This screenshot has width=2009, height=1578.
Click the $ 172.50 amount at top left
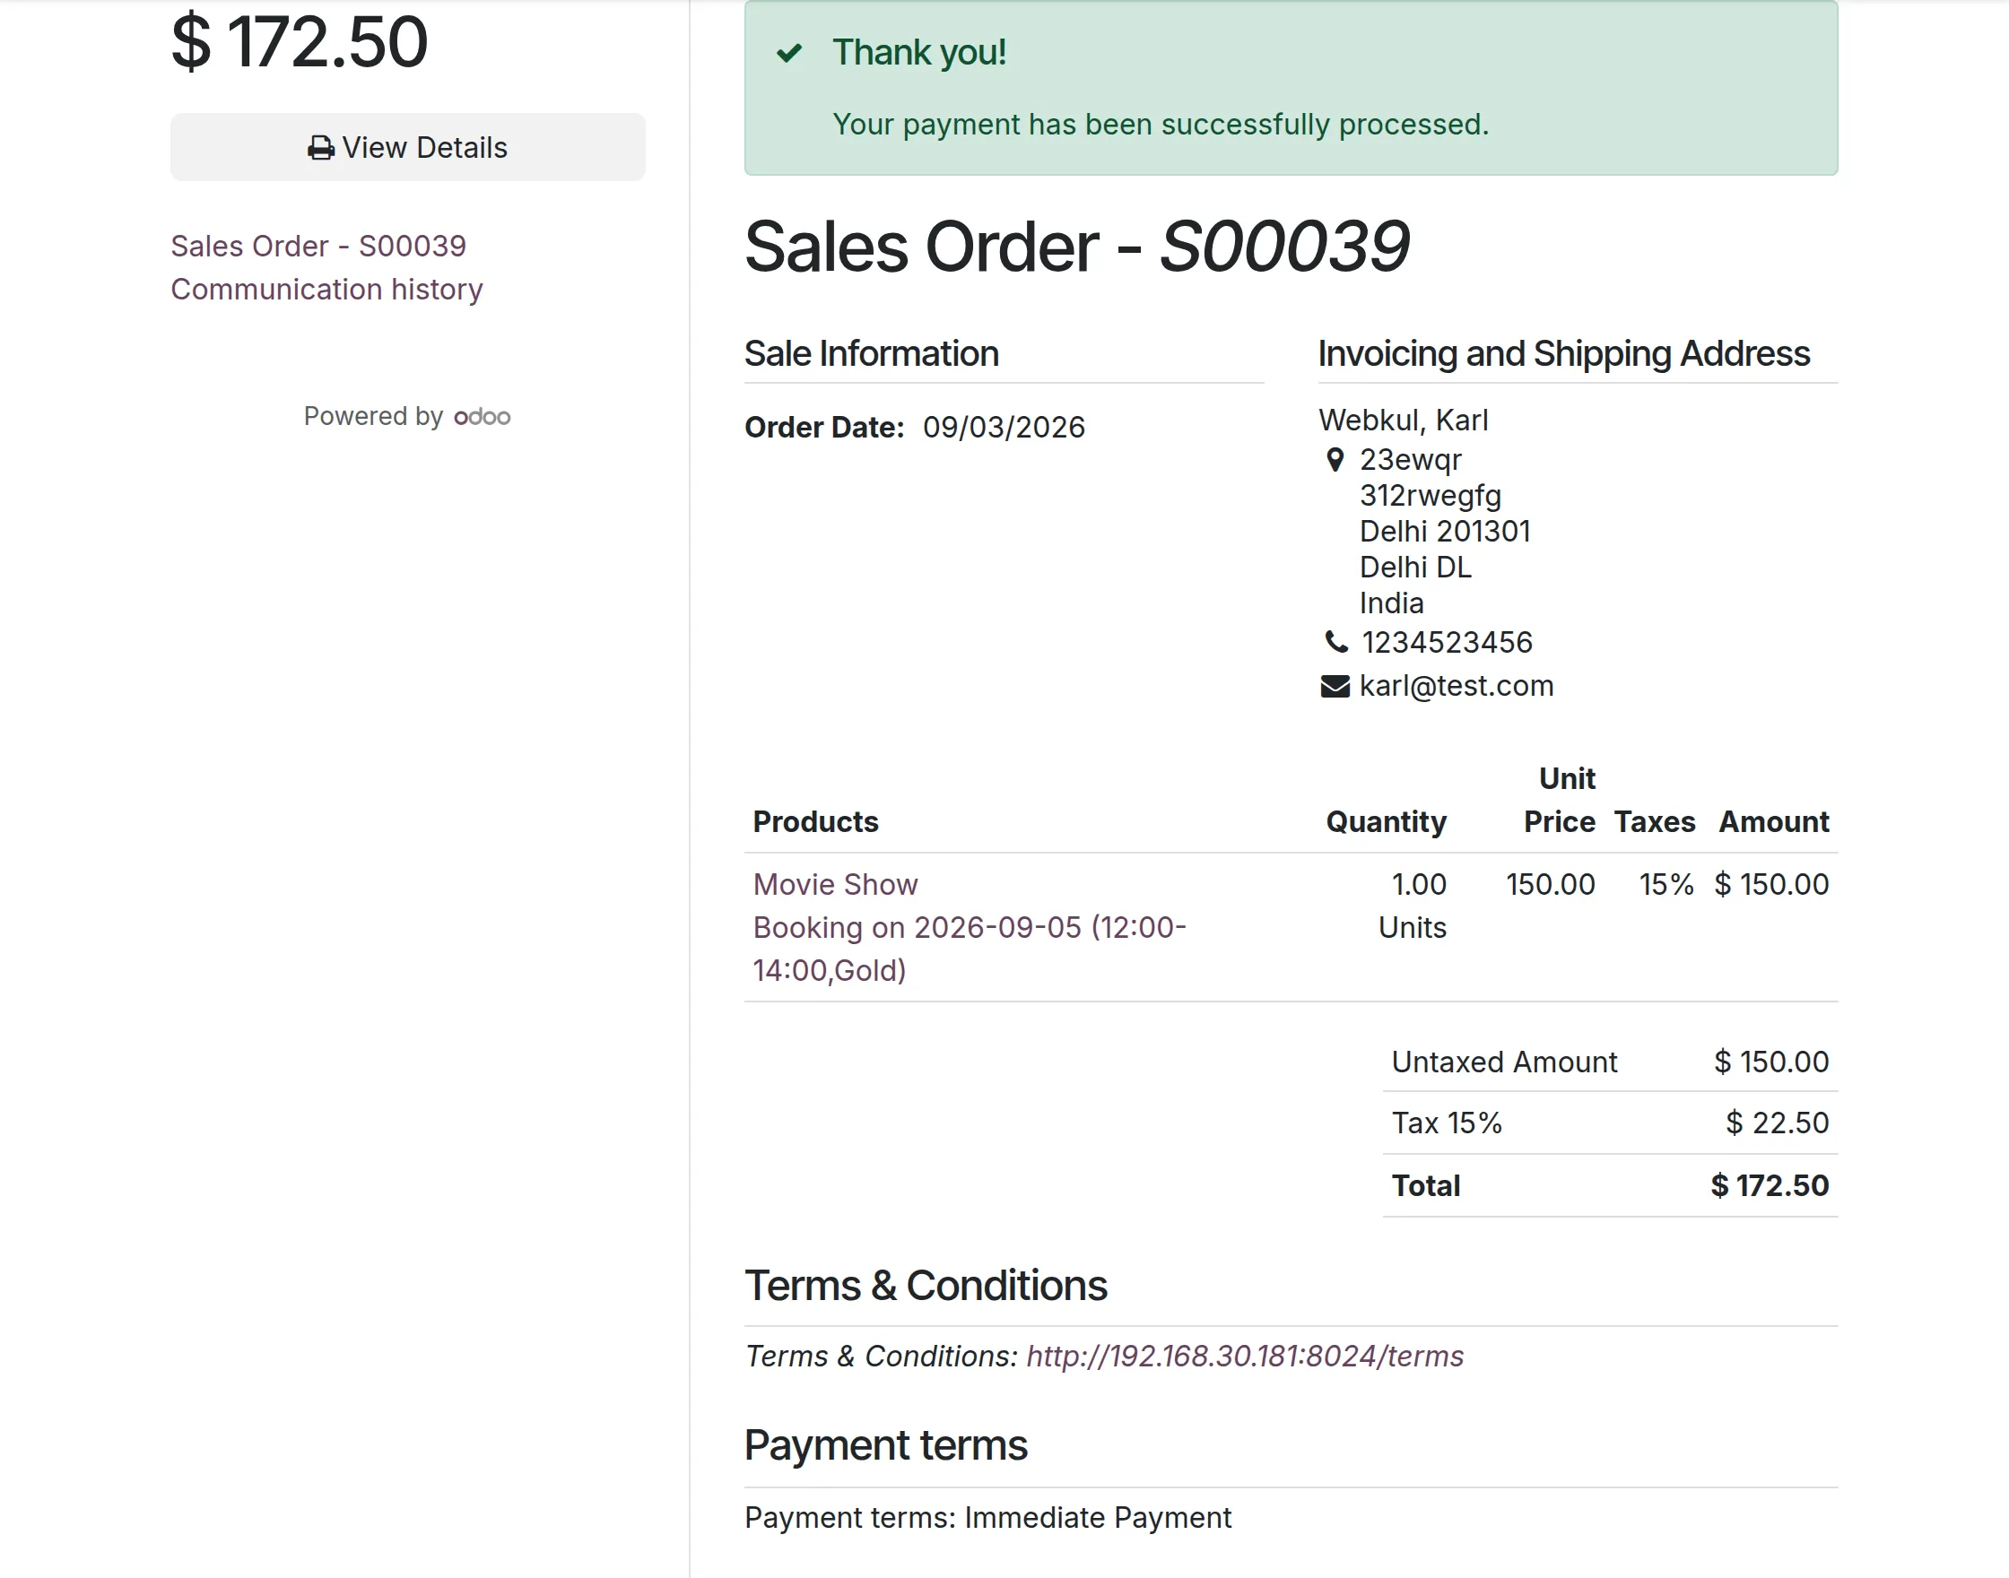pyautogui.click(x=300, y=42)
